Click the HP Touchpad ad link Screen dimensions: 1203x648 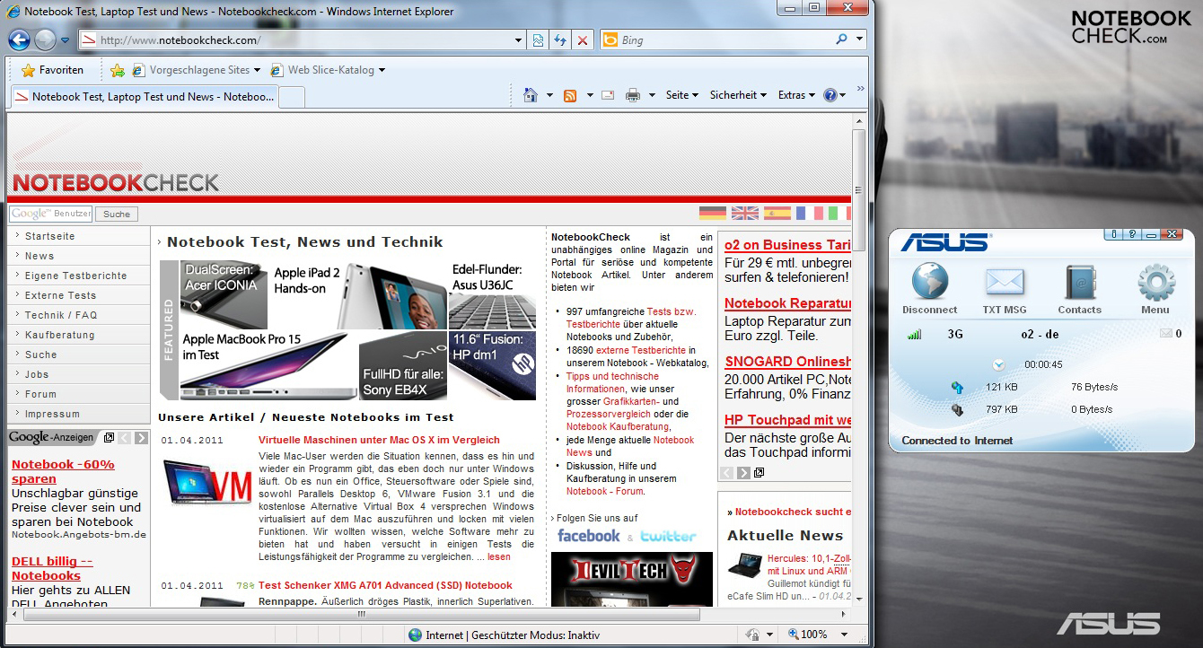pos(788,420)
